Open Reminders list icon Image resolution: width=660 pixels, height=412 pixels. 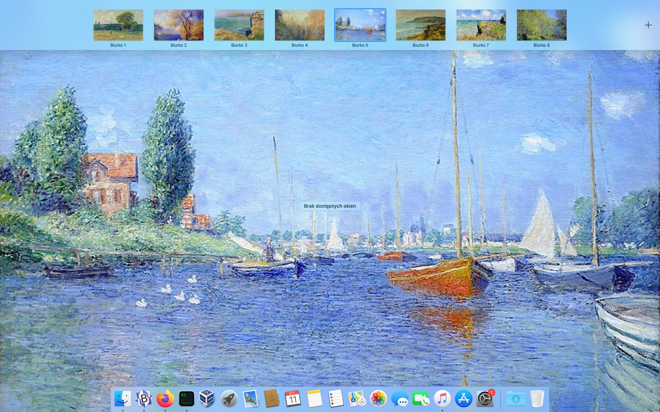tap(335, 399)
